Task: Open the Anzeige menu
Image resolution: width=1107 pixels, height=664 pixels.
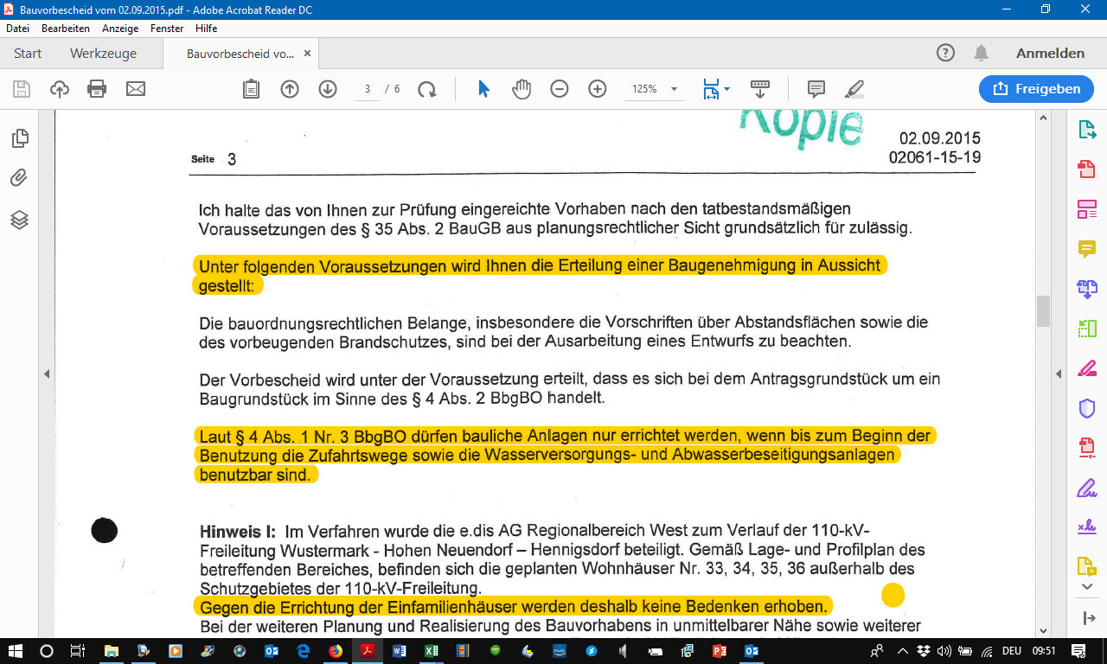Action: coord(120,29)
